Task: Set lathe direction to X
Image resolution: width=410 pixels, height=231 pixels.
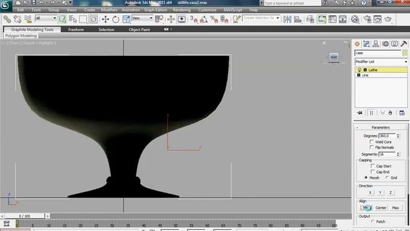Action: pos(370,193)
